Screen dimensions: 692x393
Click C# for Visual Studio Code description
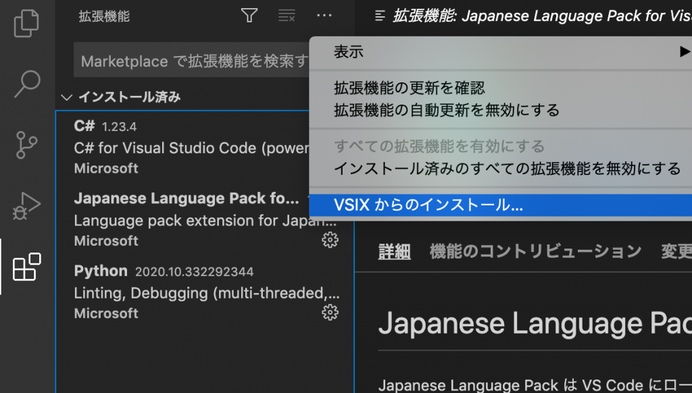191,148
